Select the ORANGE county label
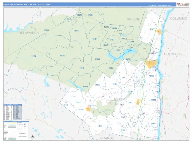192x144 pixels. [x=107, y=138]
